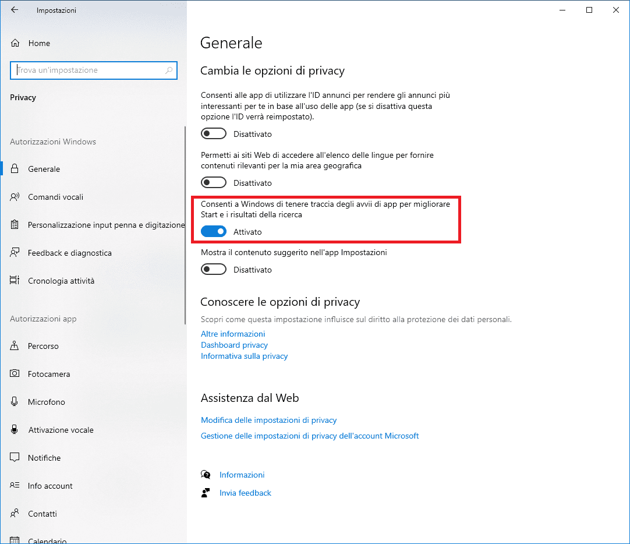This screenshot has height=544, width=630.
Task: Click Invia feedback link
Action: pyautogui.click(x=245, y=493)
